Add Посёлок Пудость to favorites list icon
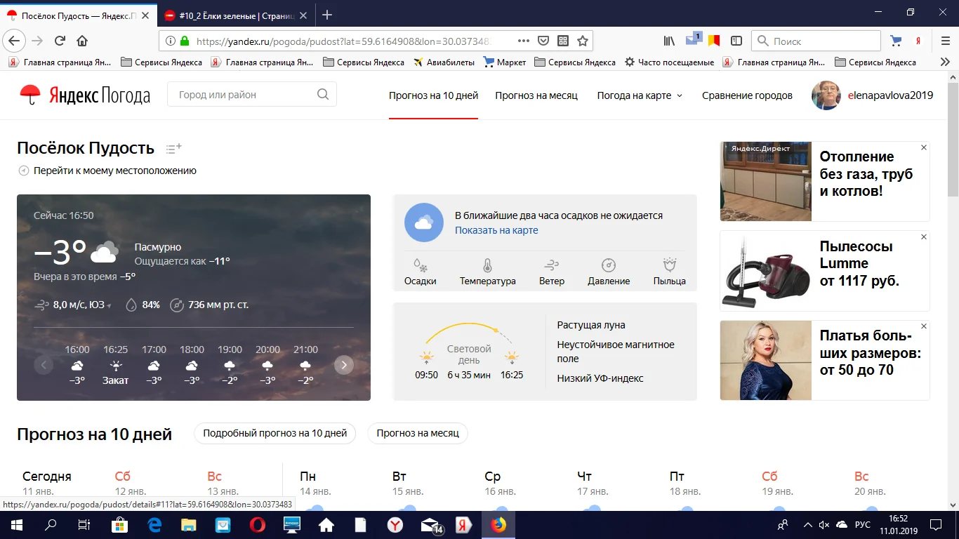 [x=173, y=148]
